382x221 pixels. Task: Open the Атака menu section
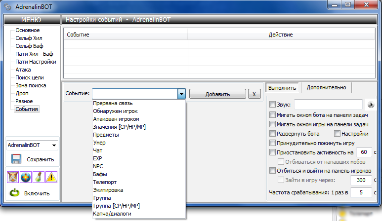point(23,70)
